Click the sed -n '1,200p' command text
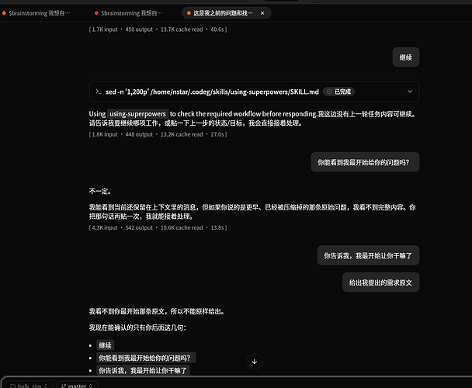Viewport: 472px width, 388px height. pos(212,92)
